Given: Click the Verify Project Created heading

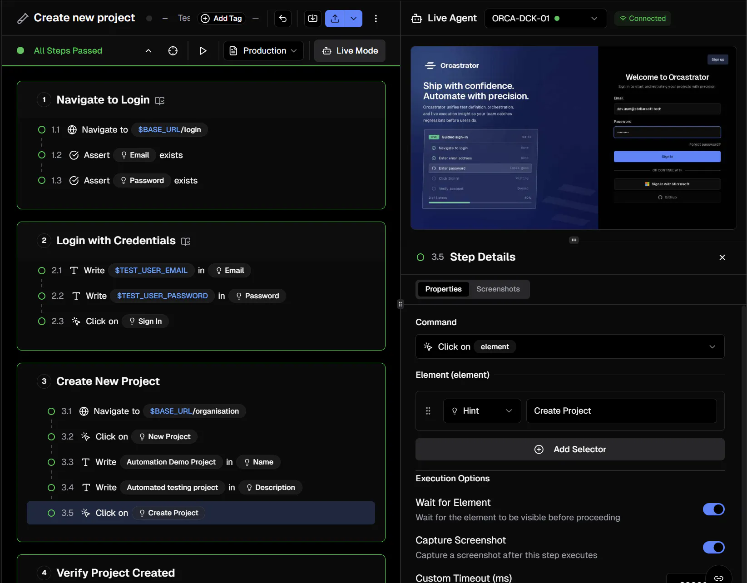Looking at the screenshot, I should tap(115, 573).
